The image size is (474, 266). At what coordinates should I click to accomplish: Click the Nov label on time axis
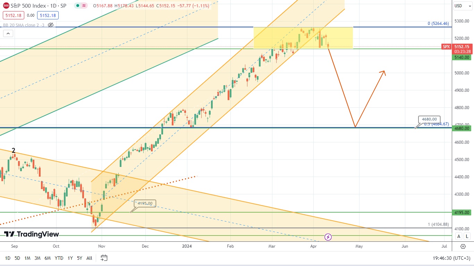point(102,246)
